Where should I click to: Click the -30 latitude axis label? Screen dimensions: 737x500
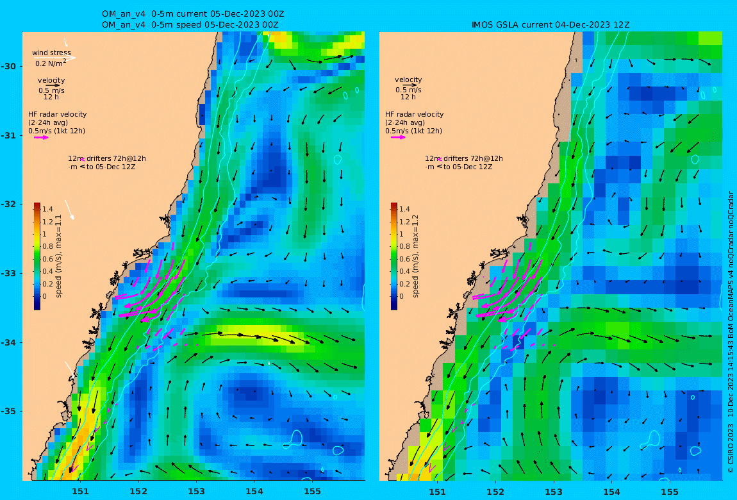(8, 66)
